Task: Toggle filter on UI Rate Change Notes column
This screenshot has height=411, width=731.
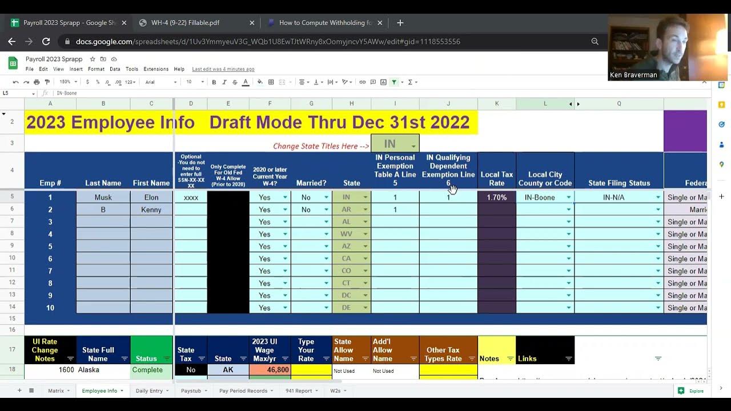Action: pyautogui.click(x=71, y=358)
